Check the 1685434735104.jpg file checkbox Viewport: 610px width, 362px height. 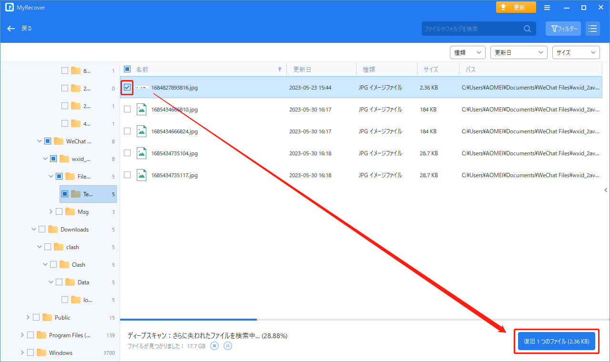[x=127, y=153]
